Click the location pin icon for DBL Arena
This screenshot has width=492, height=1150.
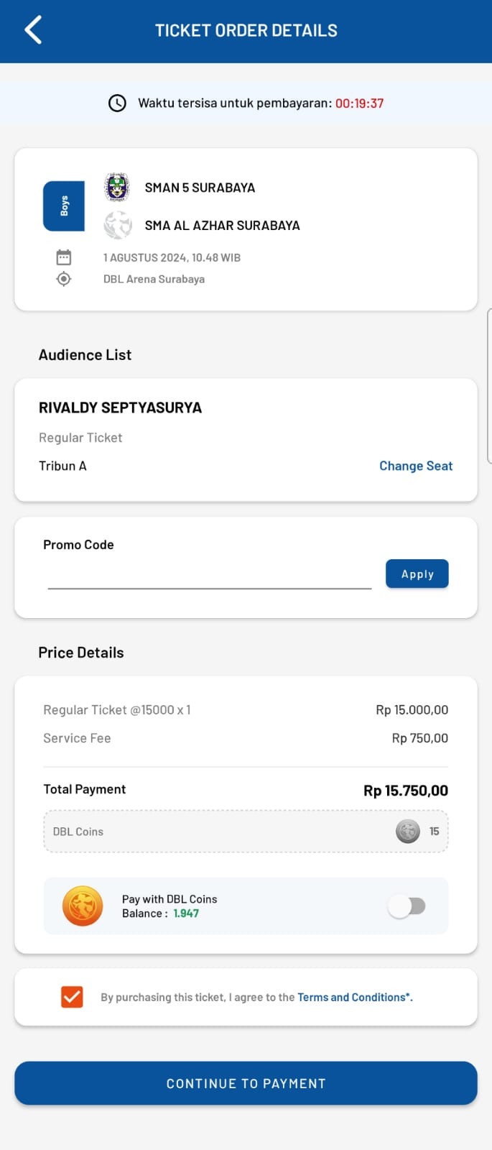64,279
